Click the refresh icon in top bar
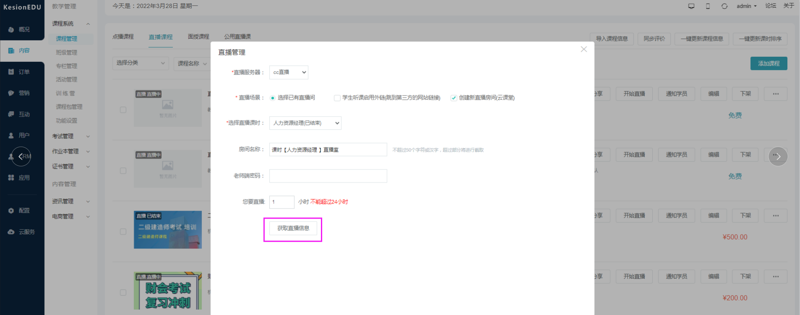The height and width of the screenshot is (315, 800). click(724, 6)
